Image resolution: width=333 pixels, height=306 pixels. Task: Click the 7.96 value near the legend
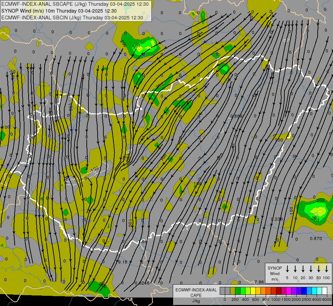[259, 282]
